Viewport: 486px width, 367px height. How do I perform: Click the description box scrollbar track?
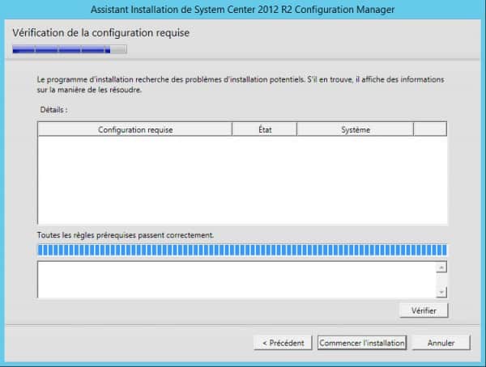(x=441, y=280)
